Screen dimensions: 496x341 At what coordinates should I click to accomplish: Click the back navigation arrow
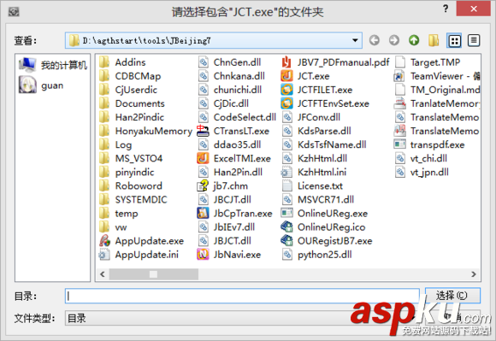point(375,40)
